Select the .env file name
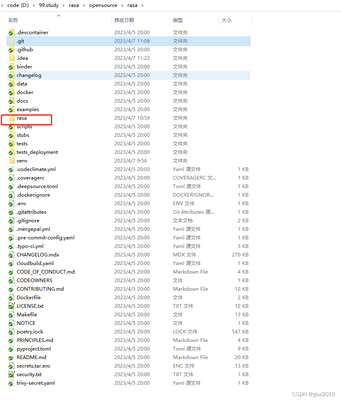This screenshot has width=341, height=401. 21,204
